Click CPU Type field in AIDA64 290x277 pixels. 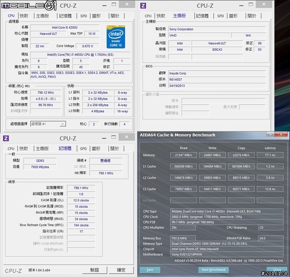(x=227, y=211)
